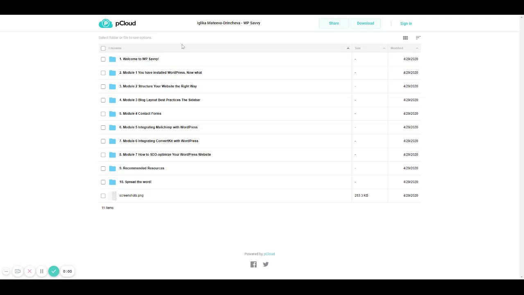Open Module 1 You have installed WordPress
The image size is (524, 295).
pos(160,73)
